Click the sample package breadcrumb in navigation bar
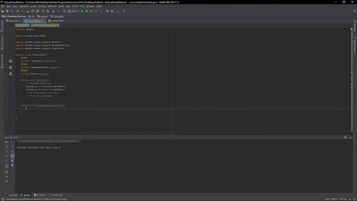The width and height of the screenshot is (357, 201). 42,16
